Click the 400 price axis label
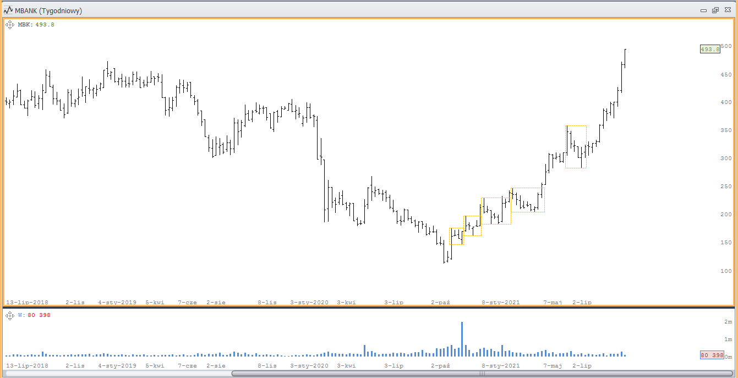This screenshot has height=378, width=738. pyautogui.click(x=726, y=102)
